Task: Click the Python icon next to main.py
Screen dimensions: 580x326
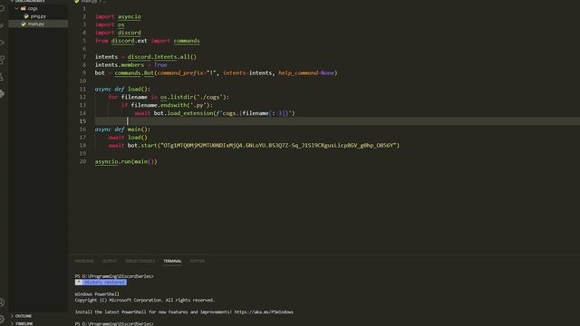Action: click(x=24, y=24)
